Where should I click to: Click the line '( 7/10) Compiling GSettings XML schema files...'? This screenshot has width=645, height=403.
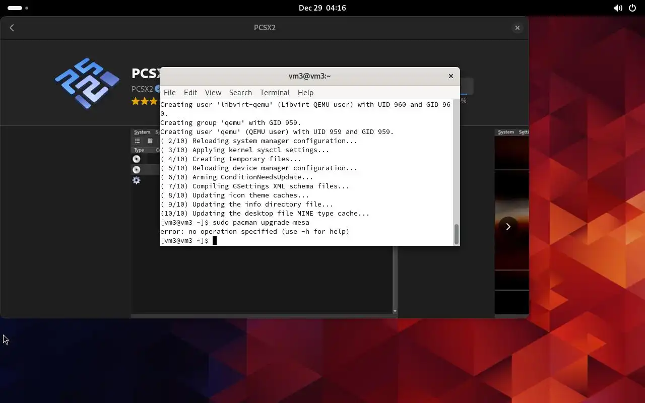pyautogui.click(x=255, y=186)
